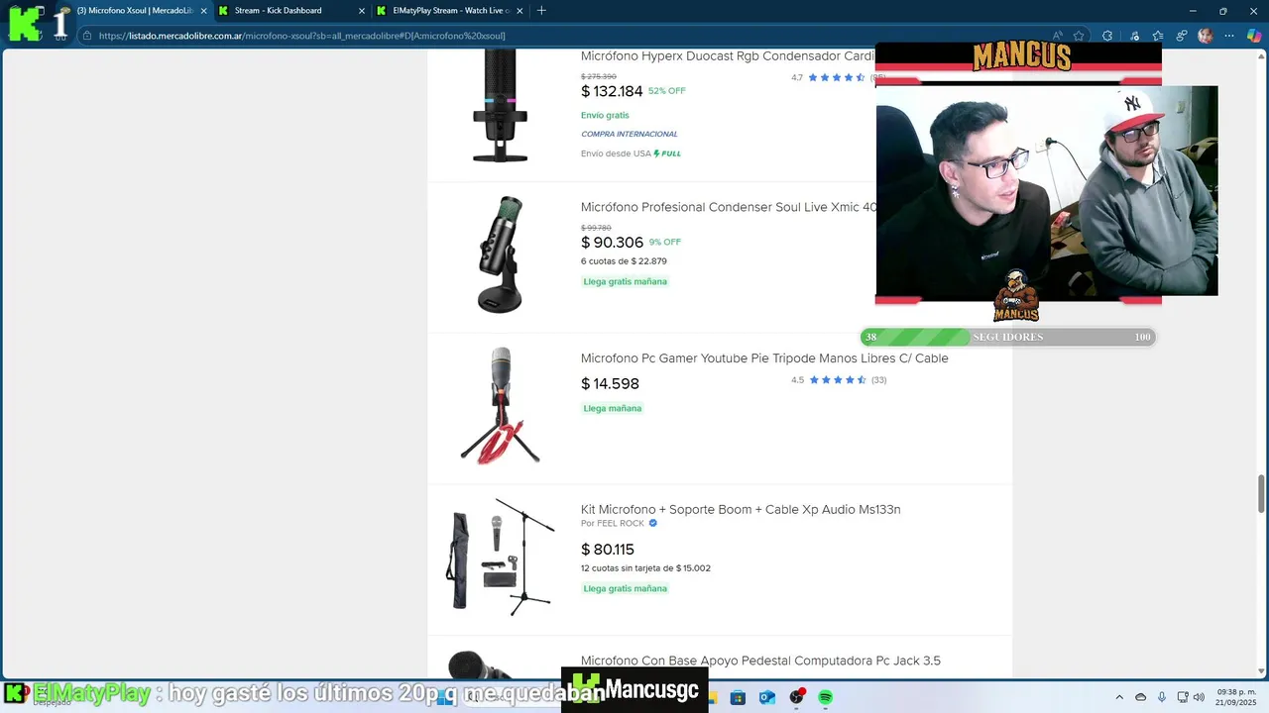This screenshot has width=1269, height=713.
Task: Click HyperX Duocast microphone thumbnail
Action: coord(500,105)
